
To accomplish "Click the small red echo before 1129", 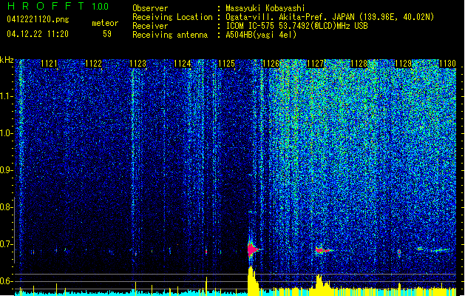I will click(x=399, y=252).
